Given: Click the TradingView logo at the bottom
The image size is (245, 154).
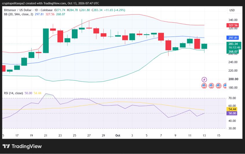Looking at the screenshot, I should pyautogui.click(x=22, y=146).
